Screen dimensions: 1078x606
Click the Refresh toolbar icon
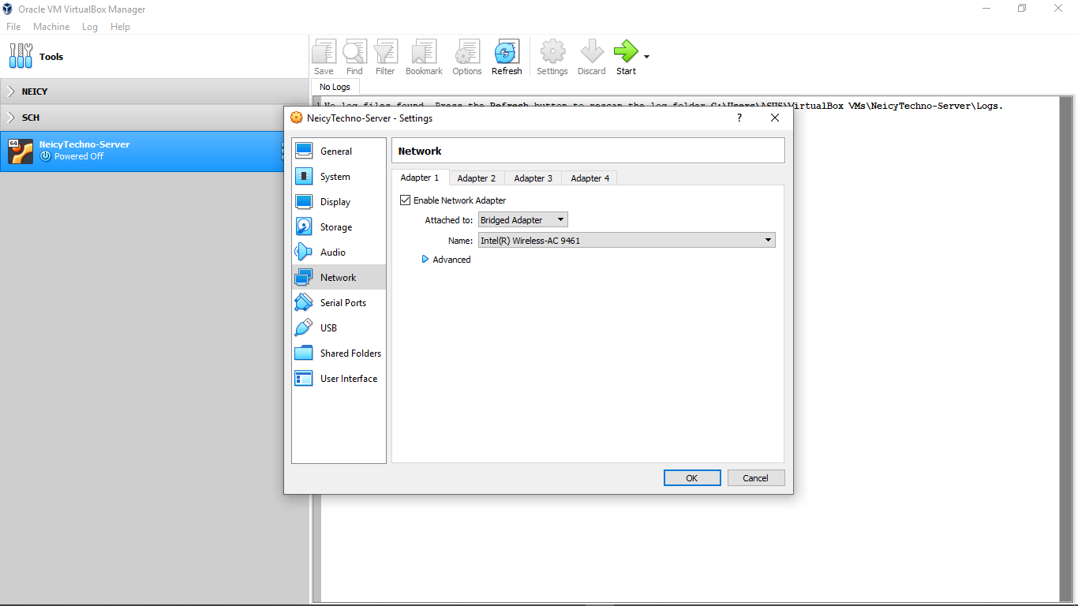click(507, 58)
